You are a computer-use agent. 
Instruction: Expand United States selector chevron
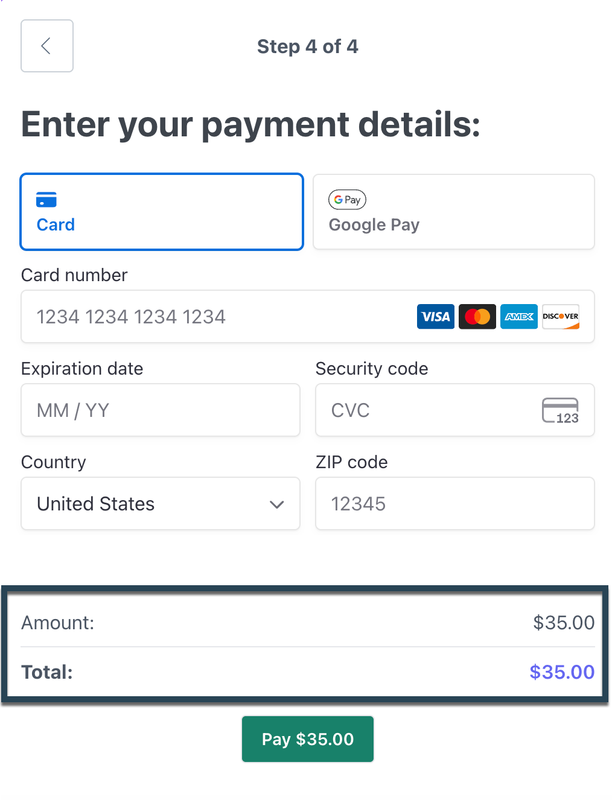tap(277, 504)
